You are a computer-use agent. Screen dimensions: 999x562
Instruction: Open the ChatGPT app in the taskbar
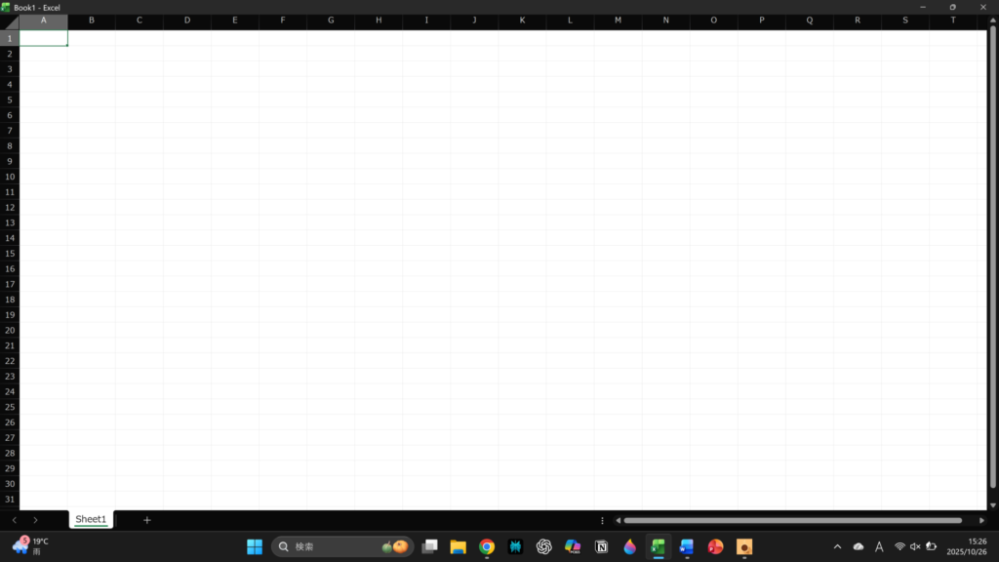[x=544, y=547]
